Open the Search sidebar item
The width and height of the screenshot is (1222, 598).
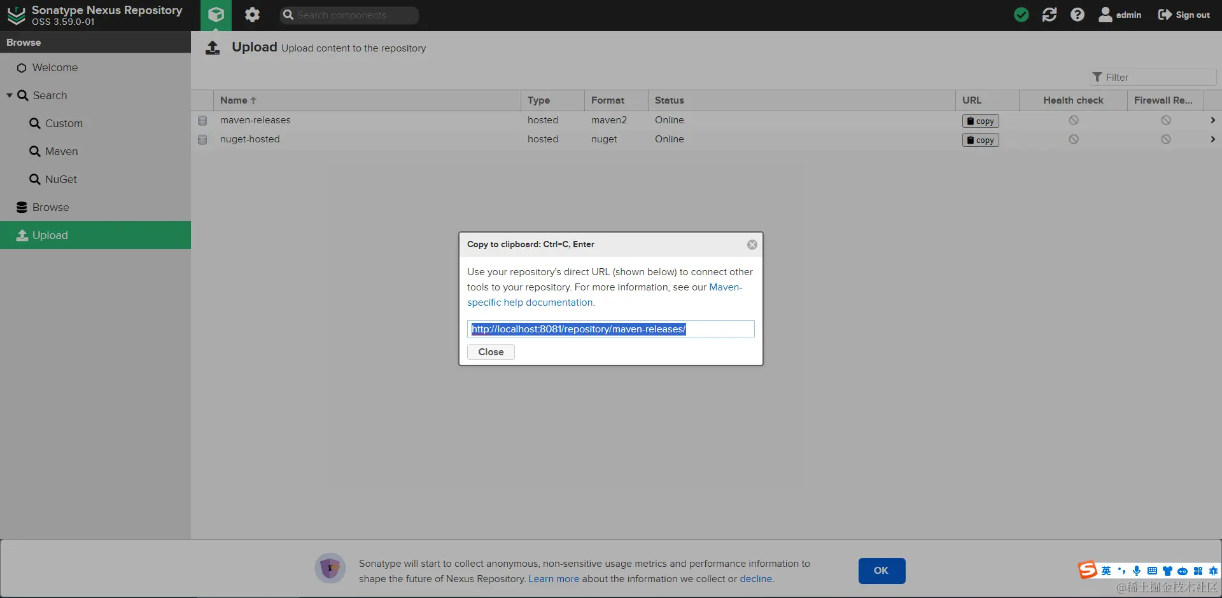[x=50, y=95]
